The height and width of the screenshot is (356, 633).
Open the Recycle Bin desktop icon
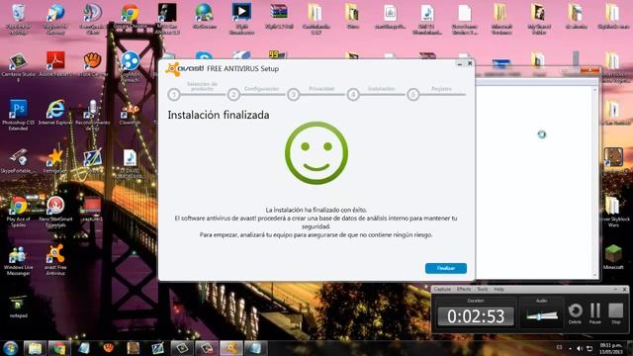coord(18,19)
